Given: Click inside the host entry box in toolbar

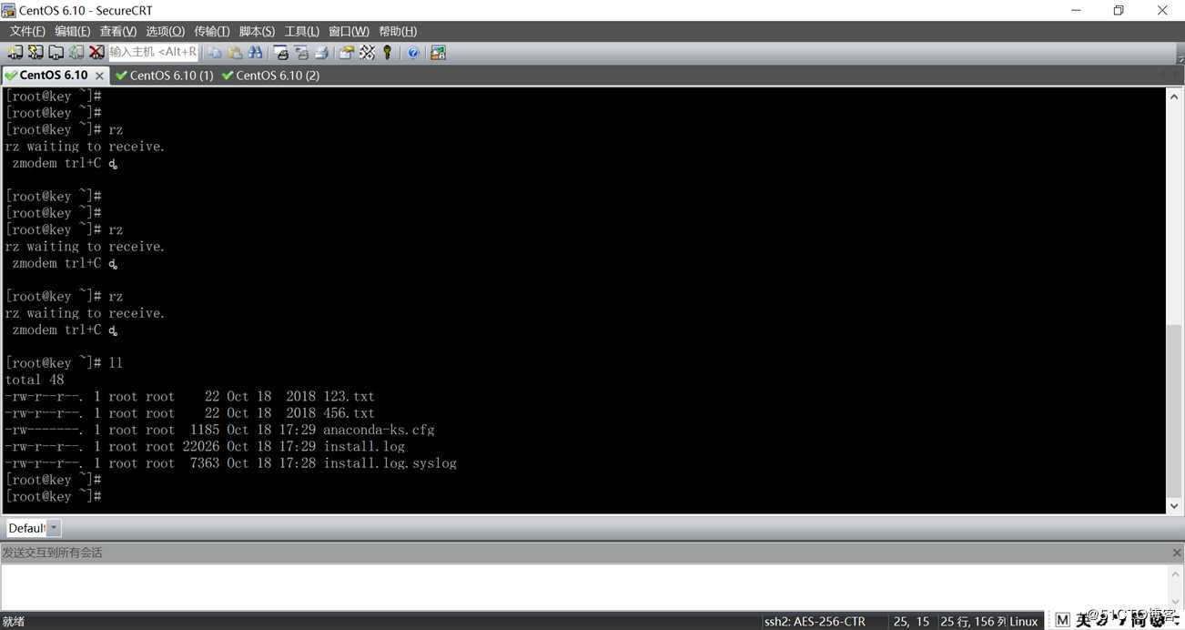Looking at the screenshot, I should [x=153, y=52].
